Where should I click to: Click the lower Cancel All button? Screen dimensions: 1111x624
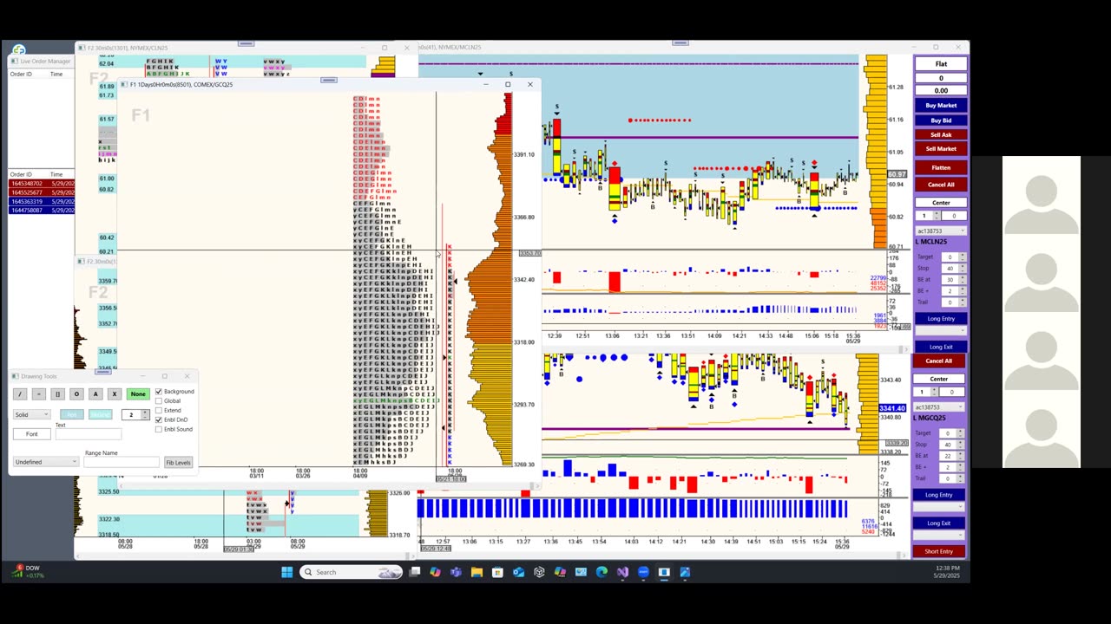pos(938,361)
